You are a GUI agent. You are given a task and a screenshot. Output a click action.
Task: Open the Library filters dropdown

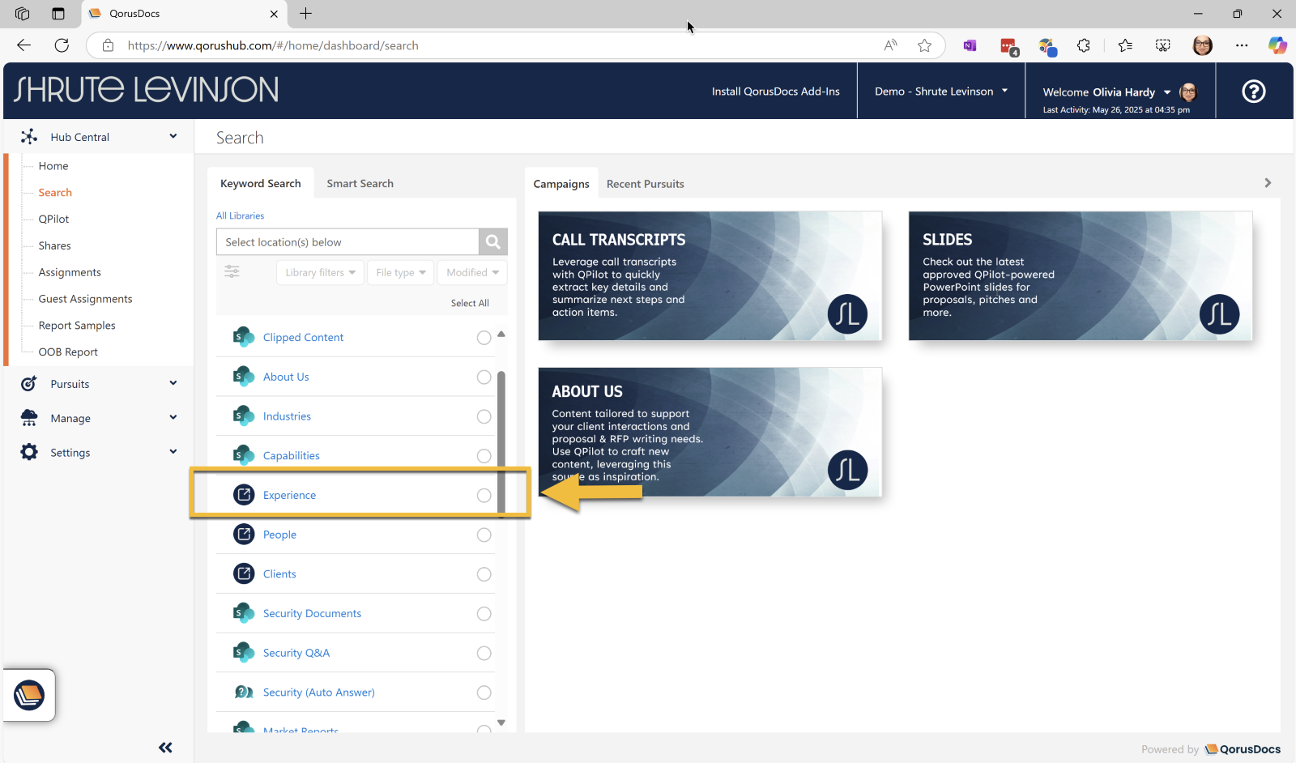point(320,272)
